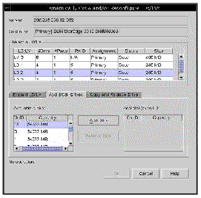This screenshot has width=201, height=198.
Task: Open Help for this dialog
Action: click(x=175, y=174)
